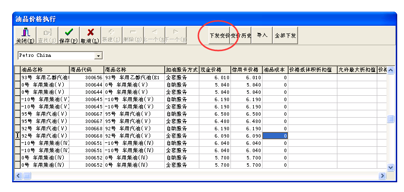
Task: Click the 油品成本 column header
Action: coord(275,70)
